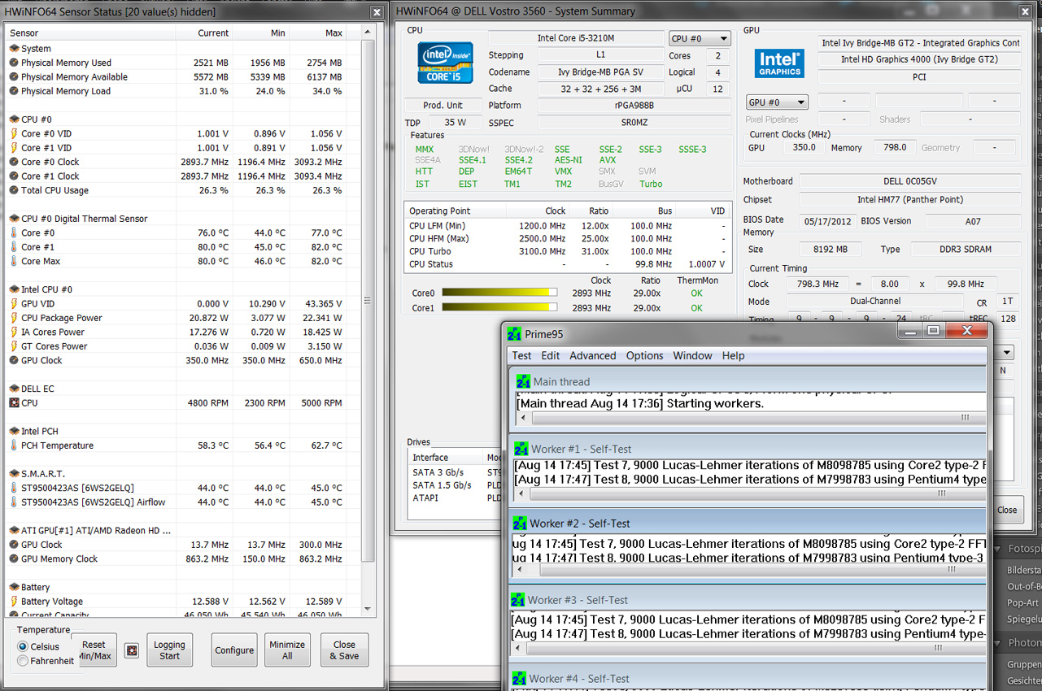Click the icon beside Core #1 Clock
Viewport: 1042px width, 691px height.
[x=14, y=176]
